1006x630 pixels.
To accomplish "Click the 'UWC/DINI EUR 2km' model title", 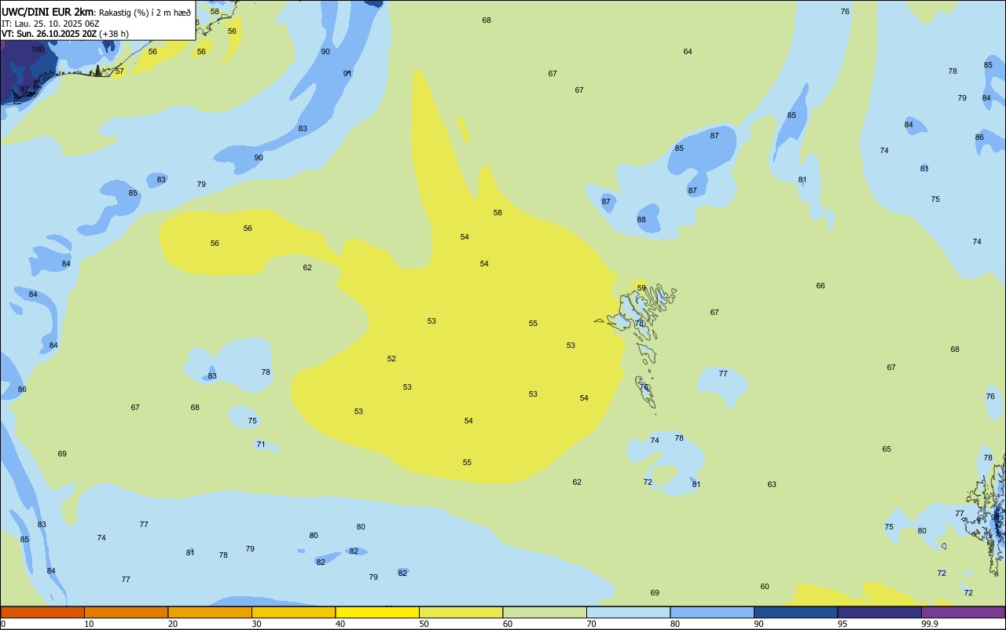I will pyautogui.click(x=48, y=12).
